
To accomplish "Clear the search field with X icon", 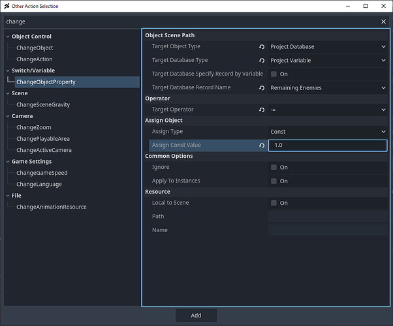I will (383, 22).
